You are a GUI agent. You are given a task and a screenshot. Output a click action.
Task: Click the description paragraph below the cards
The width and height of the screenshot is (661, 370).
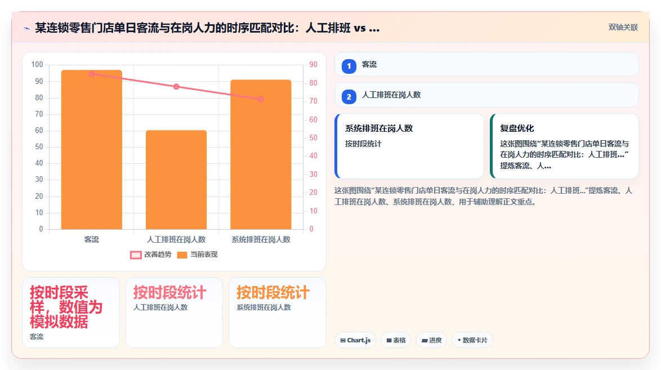pyautogui.click(x=484, y=196)
